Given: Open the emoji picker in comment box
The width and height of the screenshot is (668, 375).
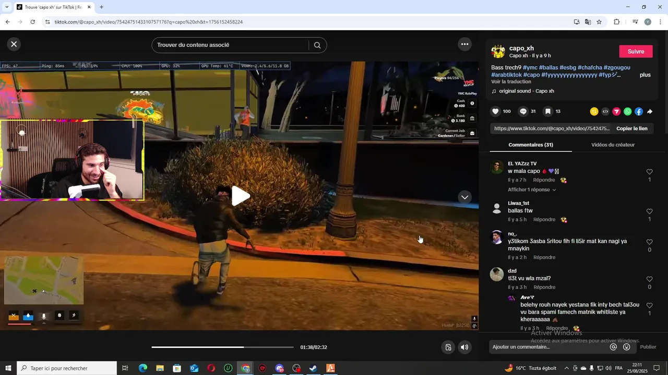Looking at the screenshot, I should tap(626, 347).
